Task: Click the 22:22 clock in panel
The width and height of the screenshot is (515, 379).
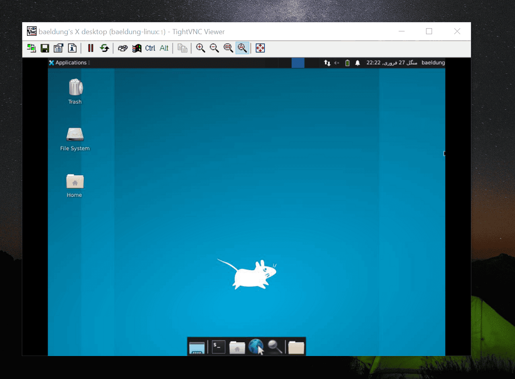Action: (392, 63)
